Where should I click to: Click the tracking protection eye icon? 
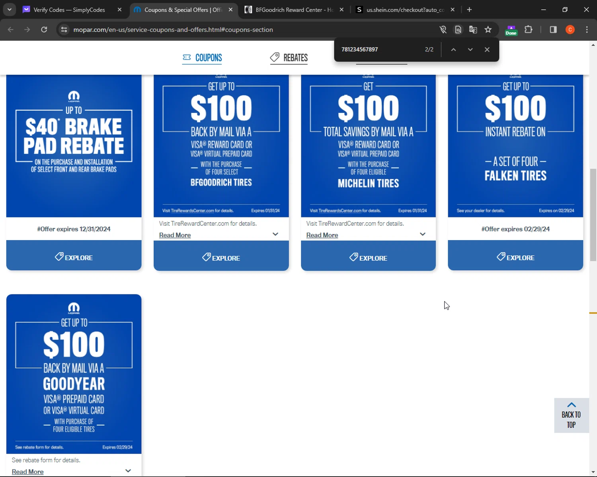pyautogui.click(x=443, y=29)
